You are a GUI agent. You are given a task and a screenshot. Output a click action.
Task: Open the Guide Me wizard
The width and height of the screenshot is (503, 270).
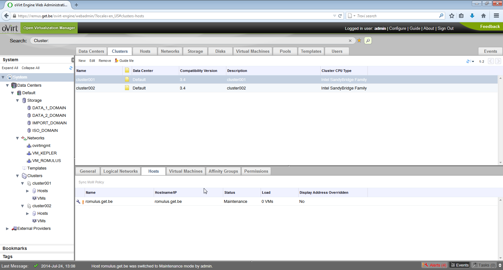(124, 61)
